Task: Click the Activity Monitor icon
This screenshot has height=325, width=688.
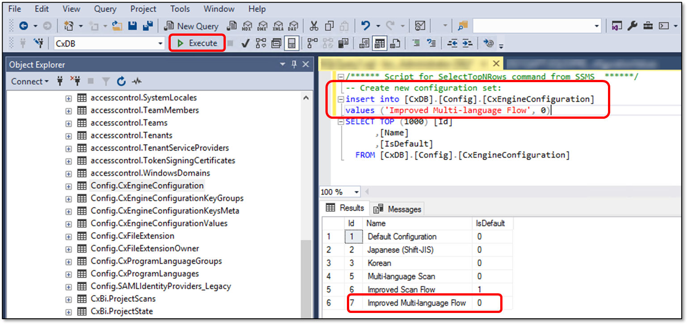Action: click(420, 26)
